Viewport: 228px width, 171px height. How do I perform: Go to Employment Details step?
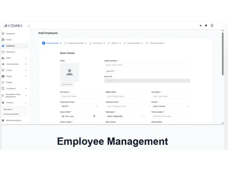[76, 43]
